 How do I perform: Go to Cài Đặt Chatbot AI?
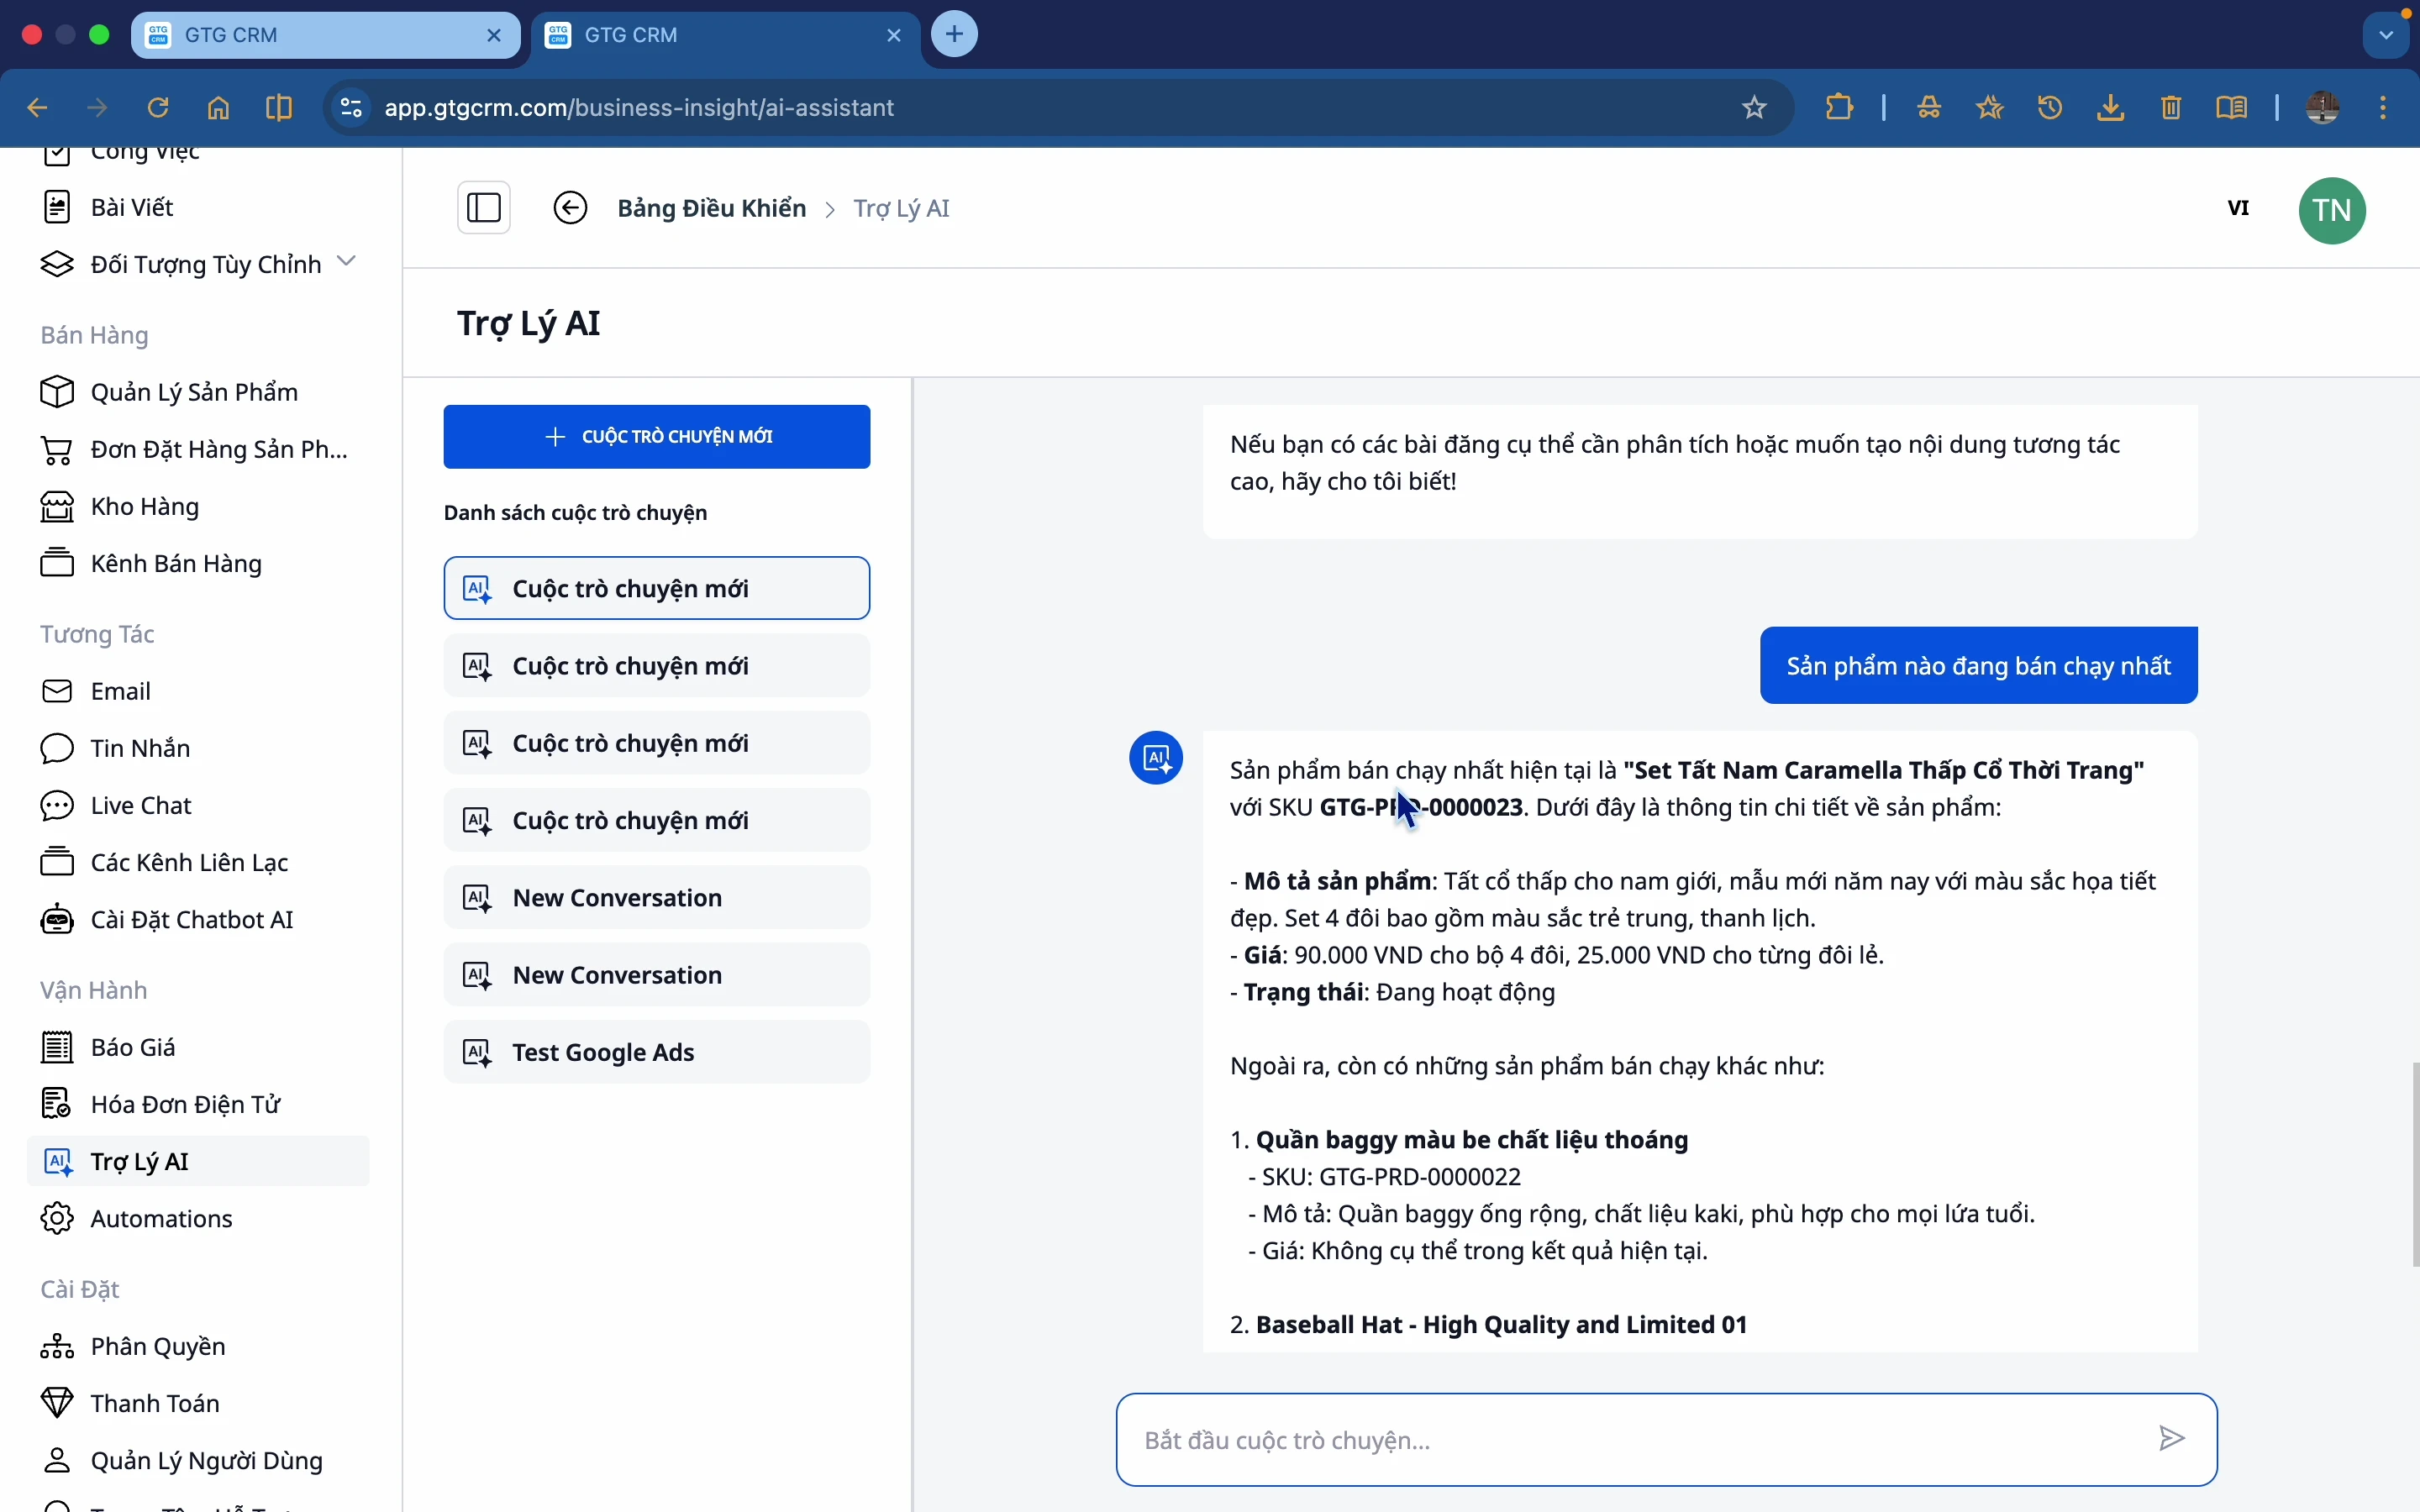(192, 919)
